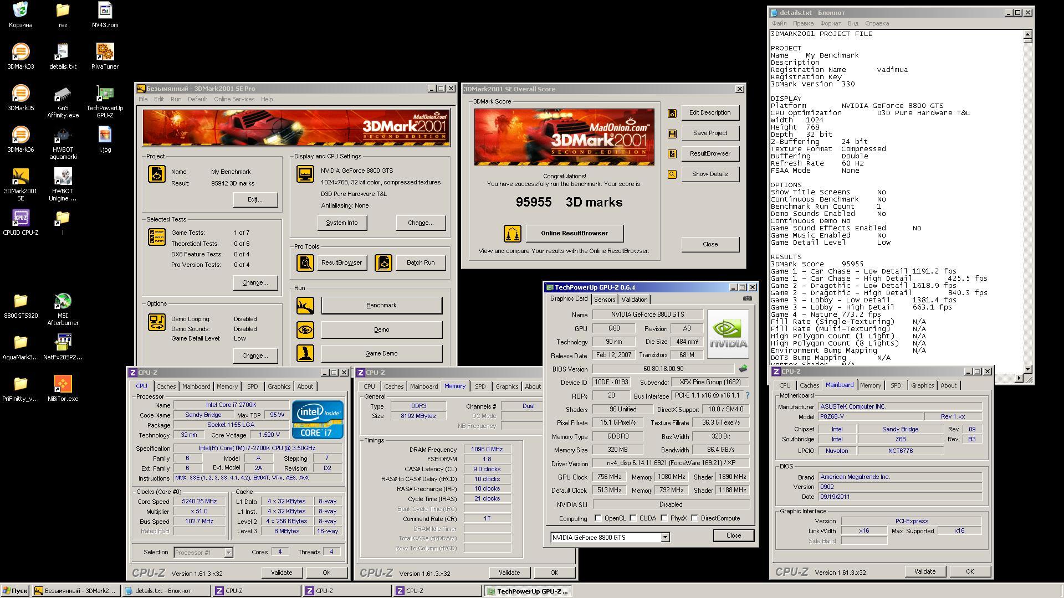Image resolution: width=1064 pixels, height=598 pixels.
Task: Click the Пуск start button
Action: [15, 591]
